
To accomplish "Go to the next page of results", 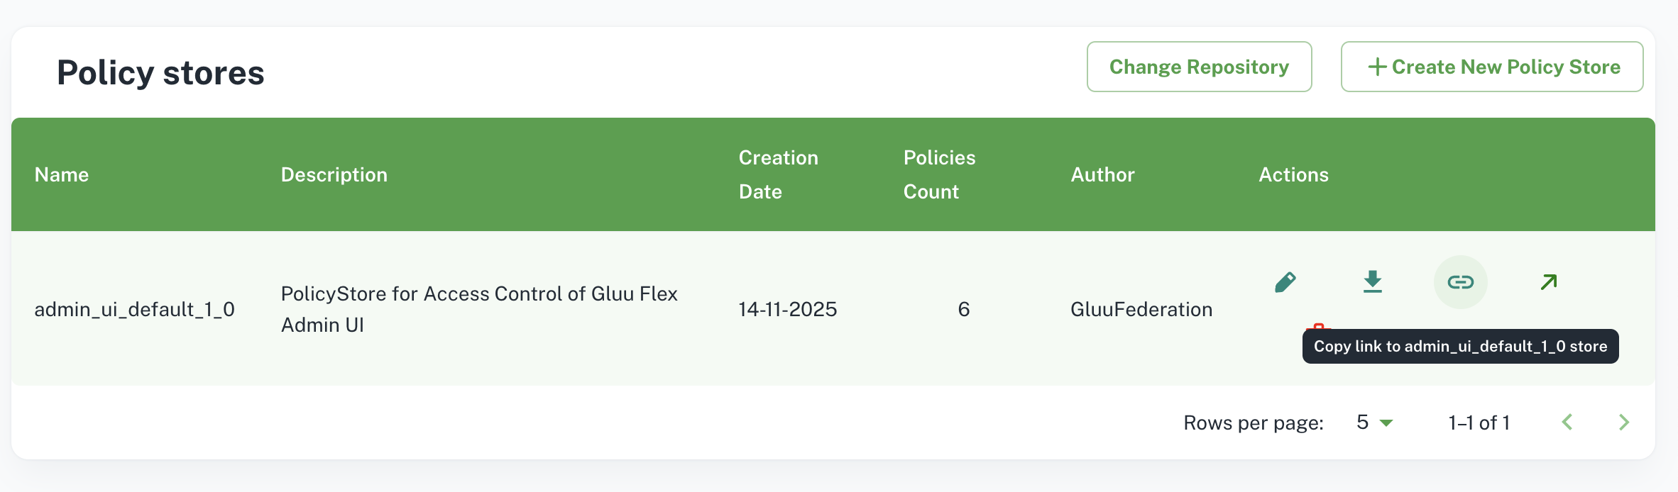I will point(1624,423).
